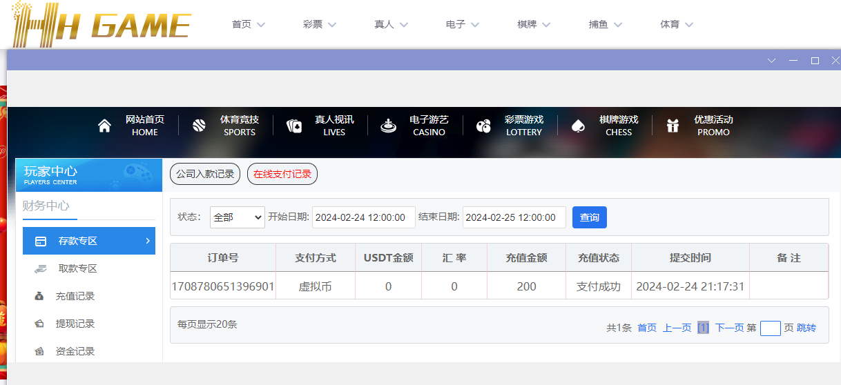
Task: Click the sports ball icon for 体育竞技
Action: click(x=199, y=126)
